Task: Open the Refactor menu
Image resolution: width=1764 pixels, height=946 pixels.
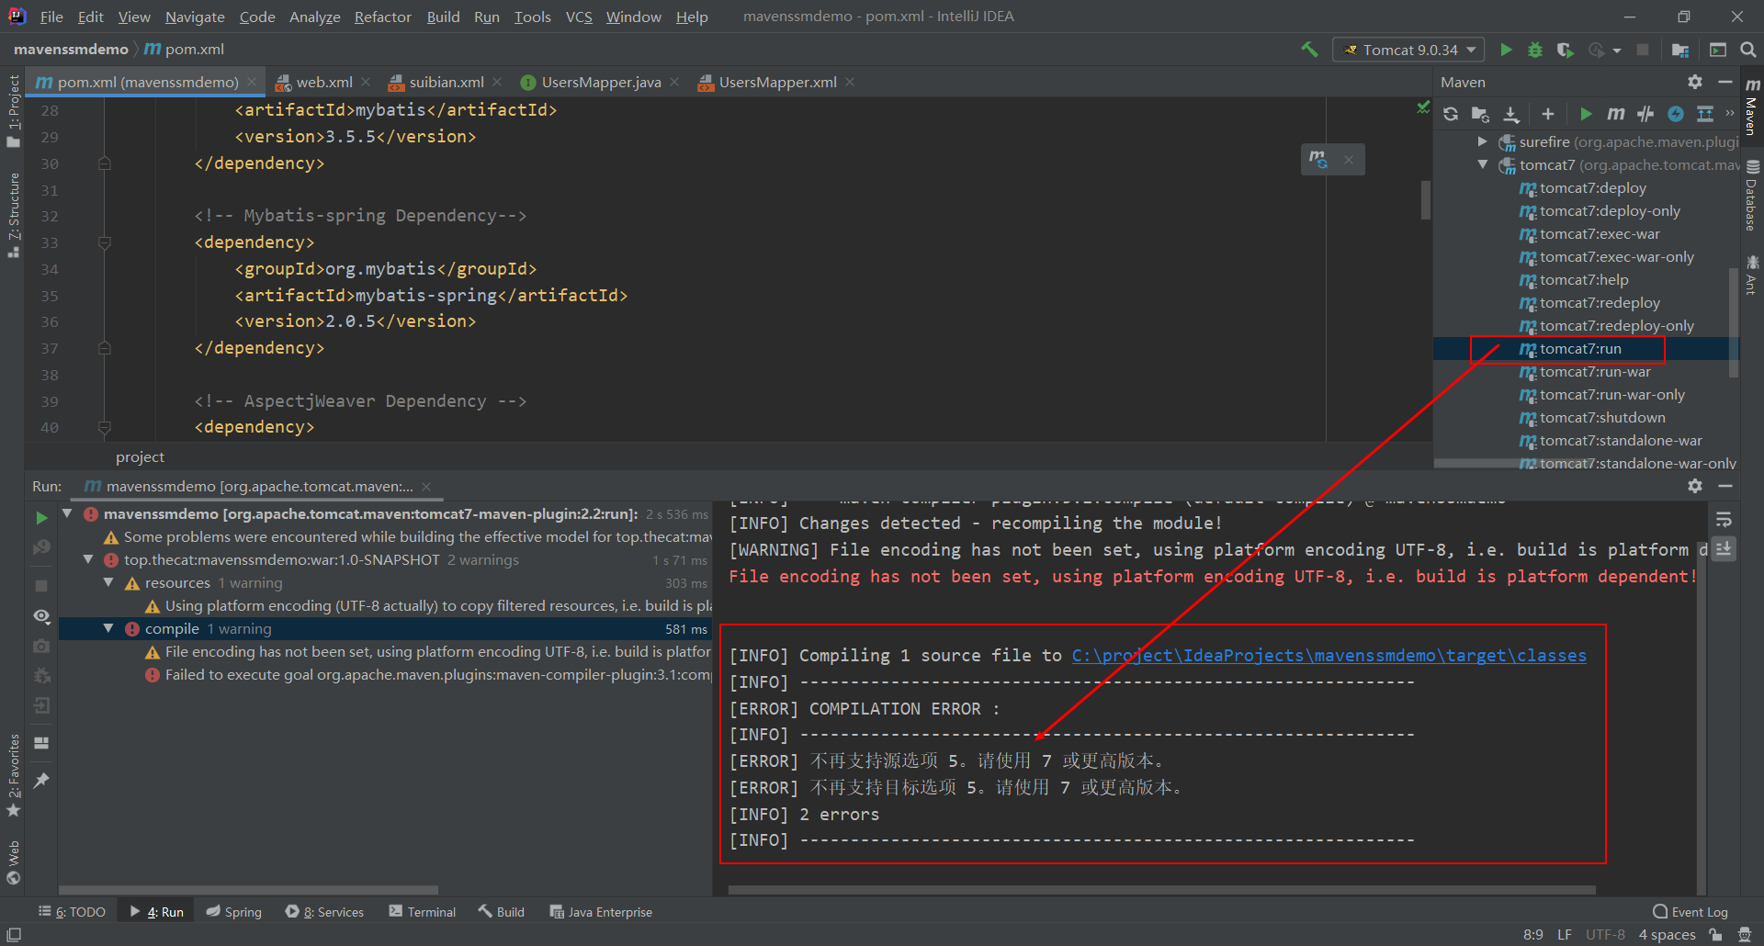Action: tap(382, 17)
